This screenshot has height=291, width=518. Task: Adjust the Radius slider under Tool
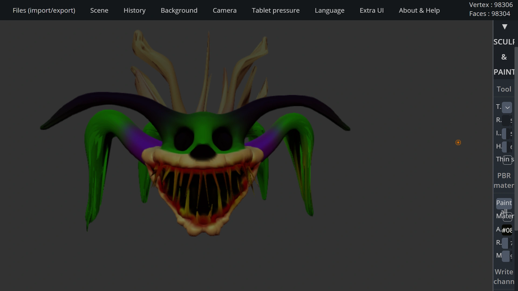[506, 120]
